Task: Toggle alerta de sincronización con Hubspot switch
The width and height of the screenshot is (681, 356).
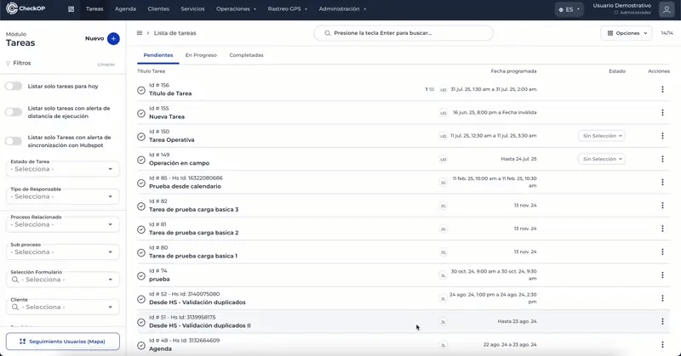Action: click(14, 141)
